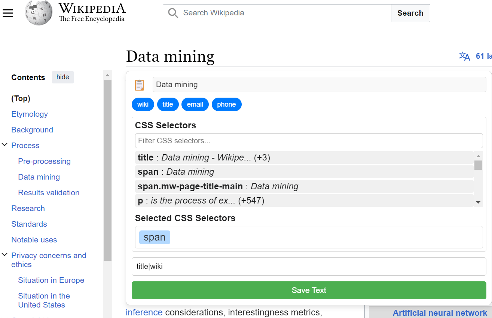Jump to Standards section

click(x=29, y=224)
